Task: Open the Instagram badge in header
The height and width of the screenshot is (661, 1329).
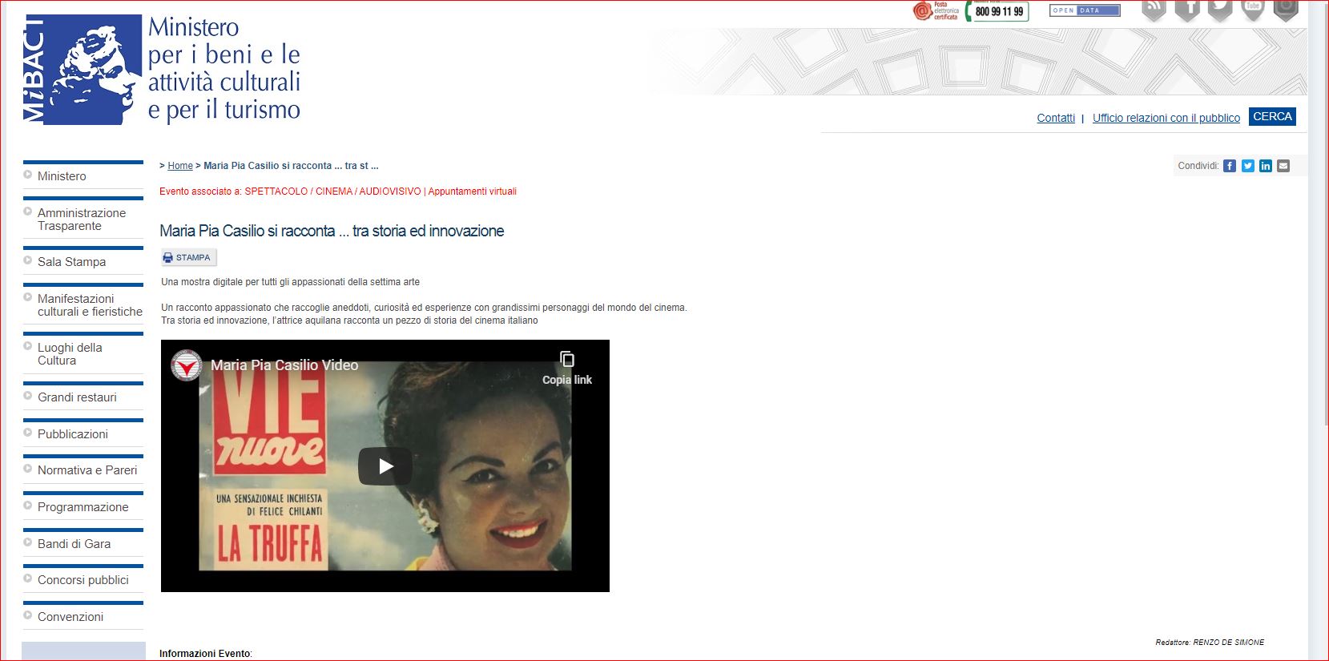Action: click(1286, 10)
